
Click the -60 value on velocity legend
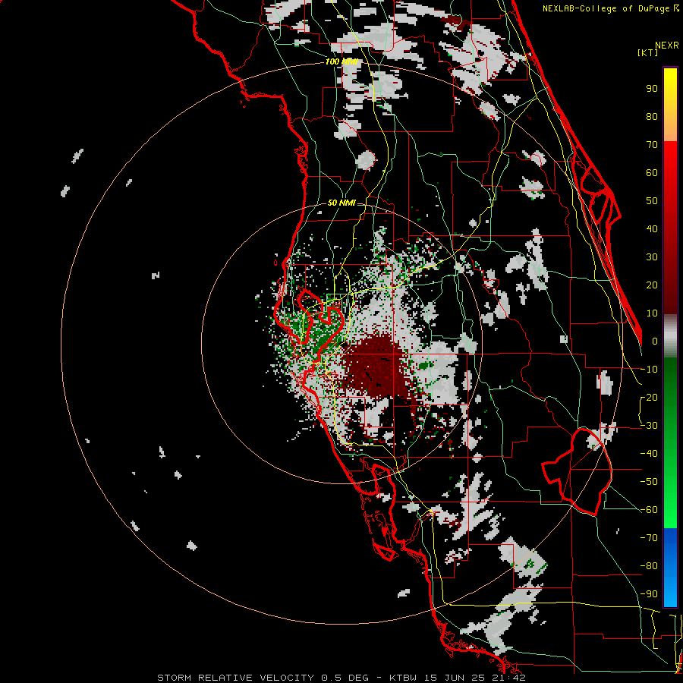click(x=649, y=510)
